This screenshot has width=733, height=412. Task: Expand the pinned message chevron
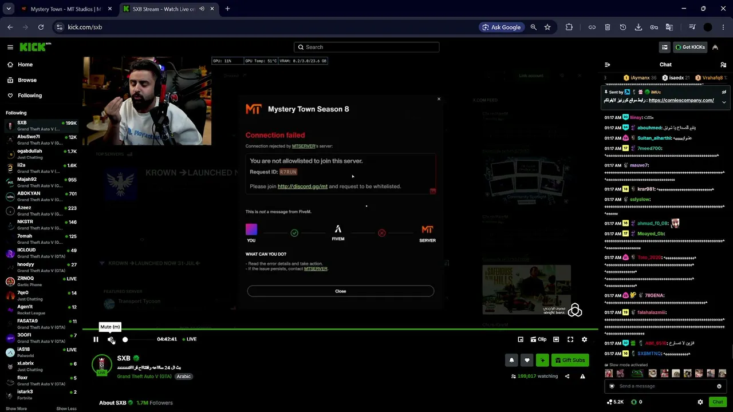(x=724, y=102)
